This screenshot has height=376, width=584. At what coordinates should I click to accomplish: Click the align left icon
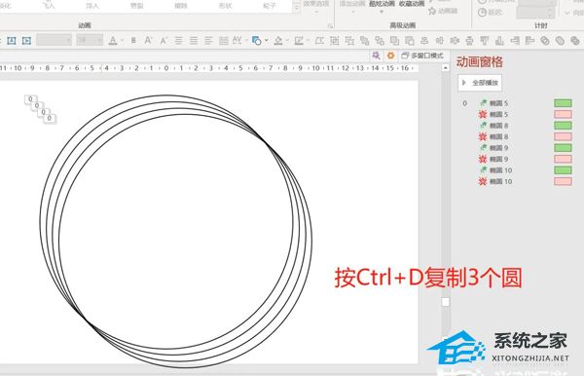pos(529,40)
